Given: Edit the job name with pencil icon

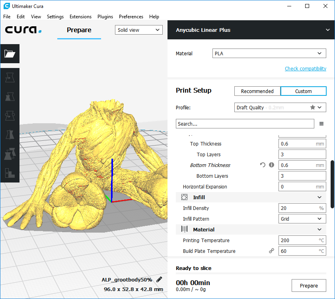Looking at the screenshot, I should 159,280.
